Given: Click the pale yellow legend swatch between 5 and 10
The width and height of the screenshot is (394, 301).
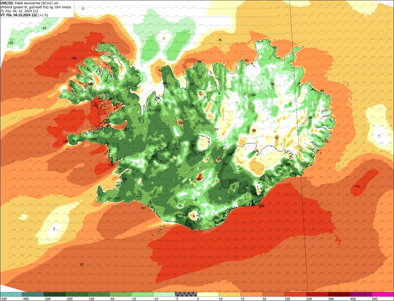Looking at the screenshot, I should coord(208,294).
